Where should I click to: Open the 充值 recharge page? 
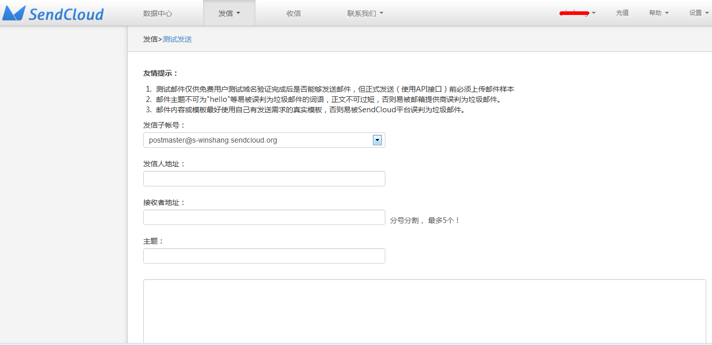[622, 13]
